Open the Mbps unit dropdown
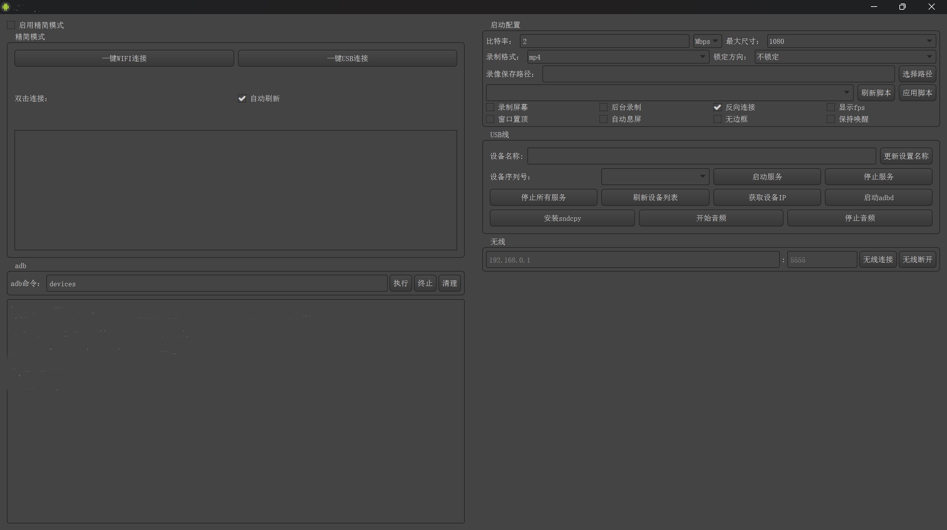 point(707,41)
